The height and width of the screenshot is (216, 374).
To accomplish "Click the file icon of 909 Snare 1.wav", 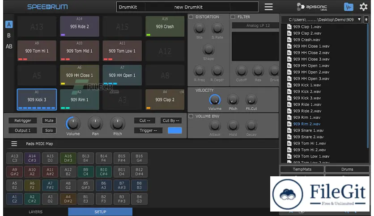I will 289,130.
